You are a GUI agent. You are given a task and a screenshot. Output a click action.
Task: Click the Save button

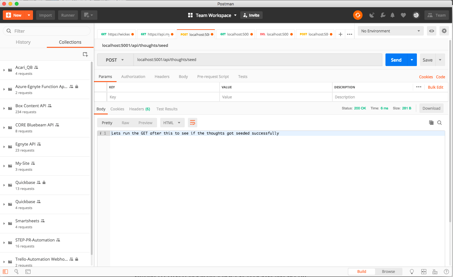(428, 60)
